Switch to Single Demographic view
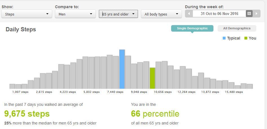The image size is (267, 129). pyautogui.click(x=192, y=28)
